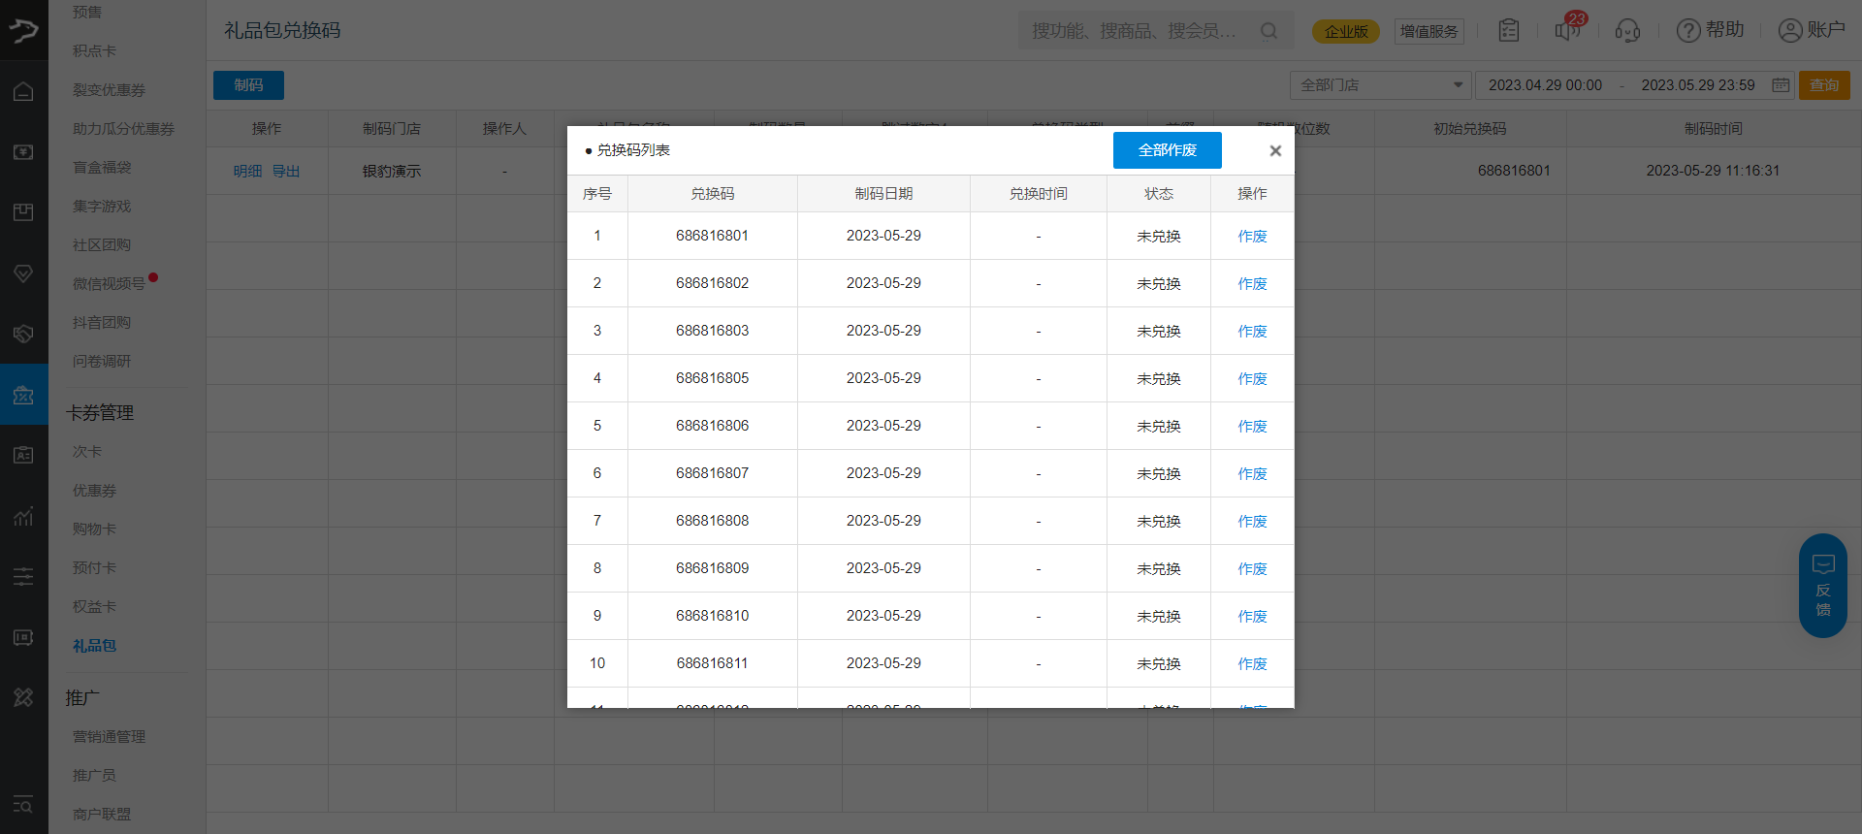Go to 裂变优惠券 in the side menu
The height and width of the screenshot is (834, 1862).
pyautogui.click(x=109, y=89)
